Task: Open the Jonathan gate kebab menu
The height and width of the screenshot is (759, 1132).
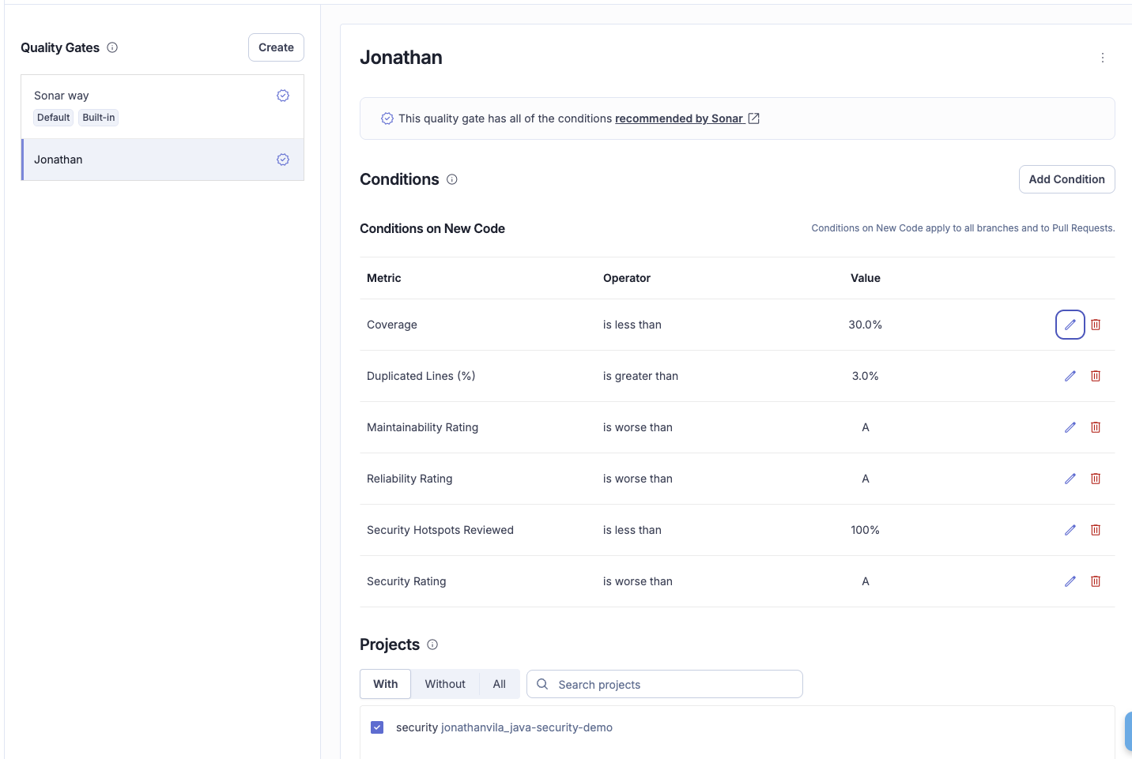Action: click(x=1102, y=58)
